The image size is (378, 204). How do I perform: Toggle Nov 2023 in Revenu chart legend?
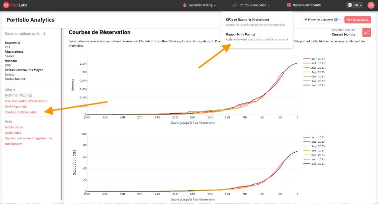[314, 81]
